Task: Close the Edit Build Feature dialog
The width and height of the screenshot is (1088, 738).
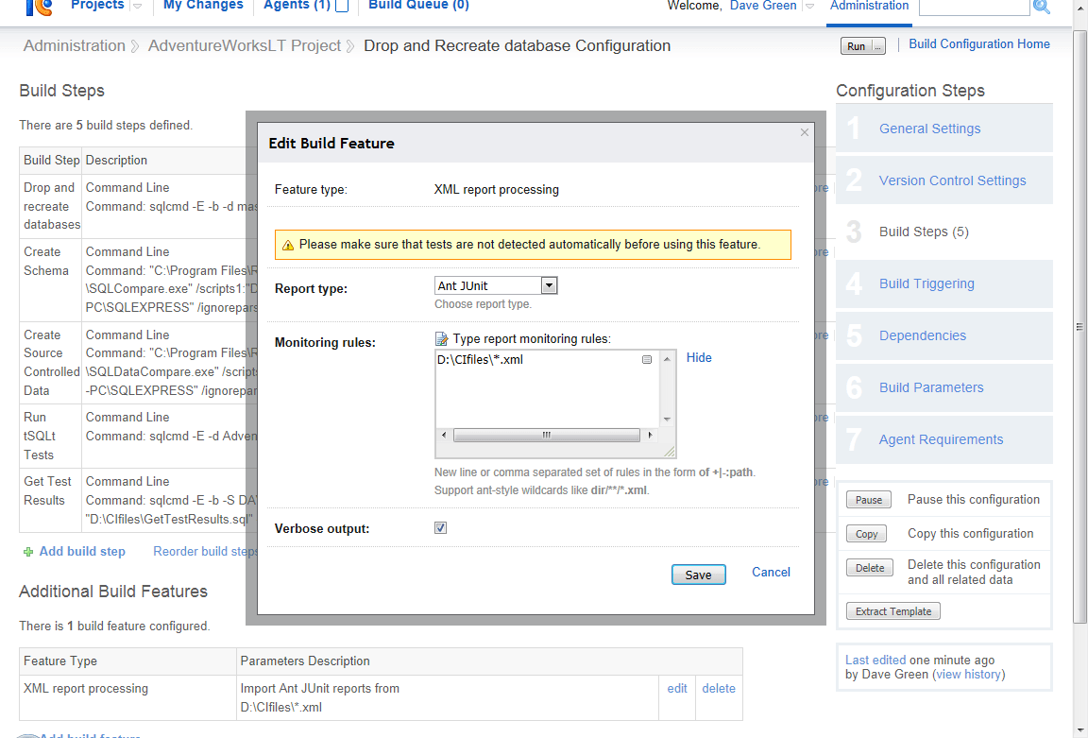Action: point(805,132)
